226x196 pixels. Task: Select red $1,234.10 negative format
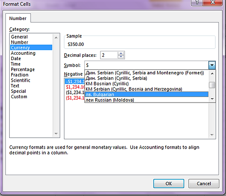coord(75,87)
